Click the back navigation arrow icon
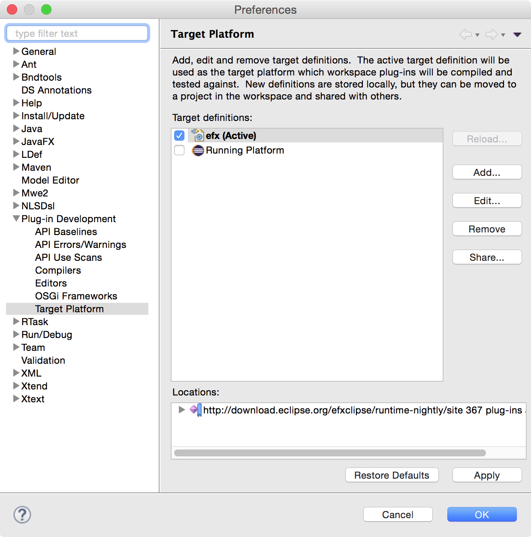 (465, 34)
